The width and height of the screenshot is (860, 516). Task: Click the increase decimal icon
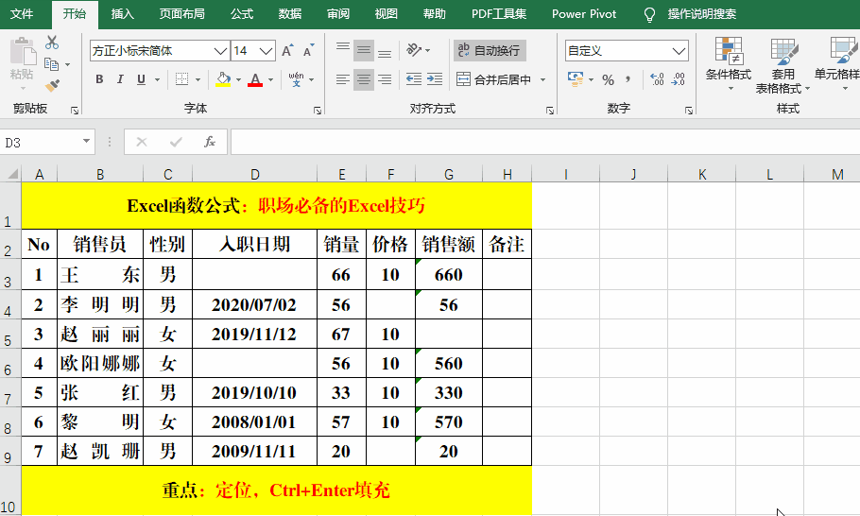(657, 79)
